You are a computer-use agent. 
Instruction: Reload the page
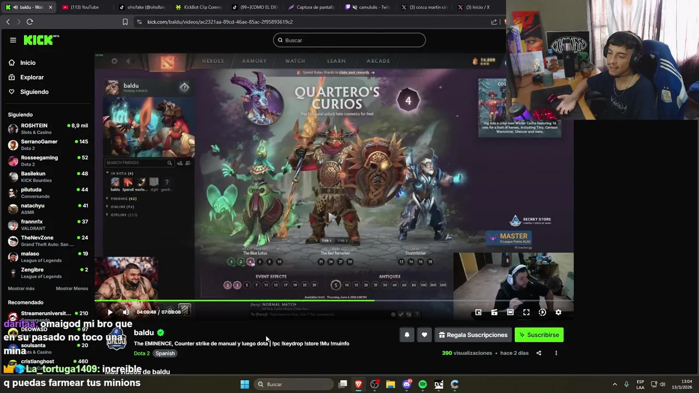coord(29,22)
